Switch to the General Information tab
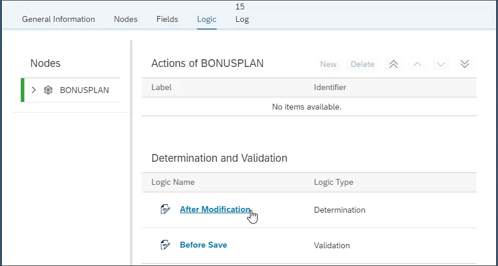498x266 pixels. (x=58, y=19)
